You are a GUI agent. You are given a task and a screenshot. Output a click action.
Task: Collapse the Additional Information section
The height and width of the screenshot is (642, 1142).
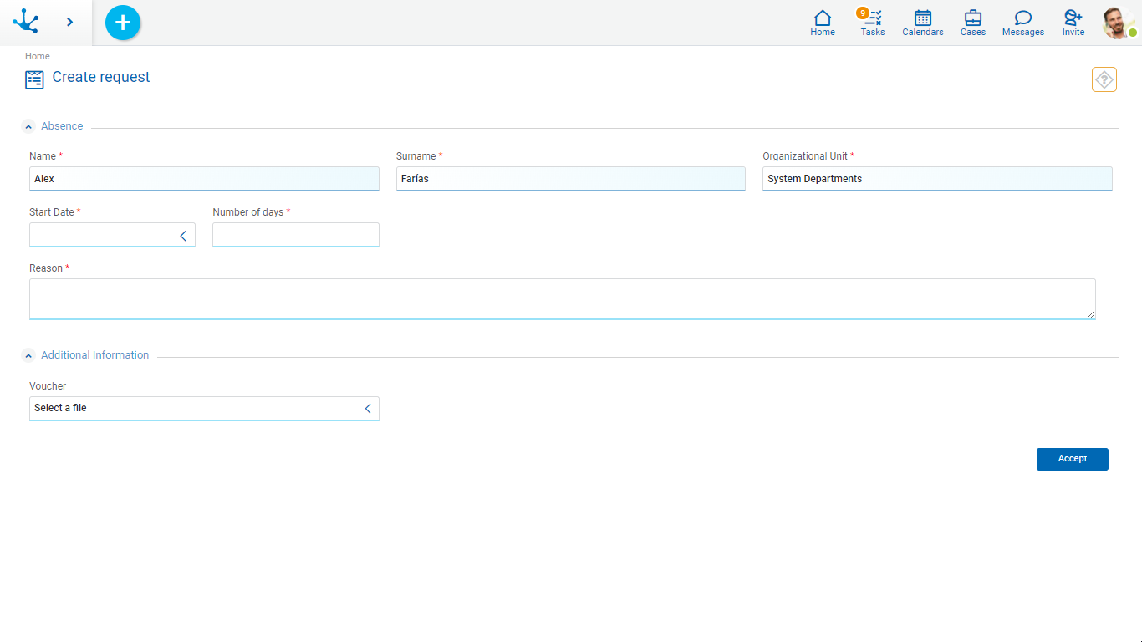[28, 356]
